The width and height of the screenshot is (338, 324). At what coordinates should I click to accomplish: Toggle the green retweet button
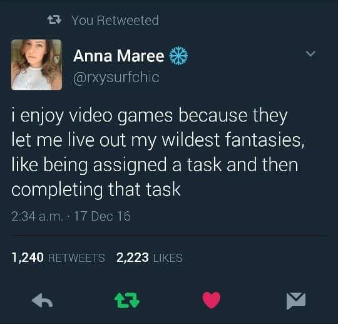(127, 300)
